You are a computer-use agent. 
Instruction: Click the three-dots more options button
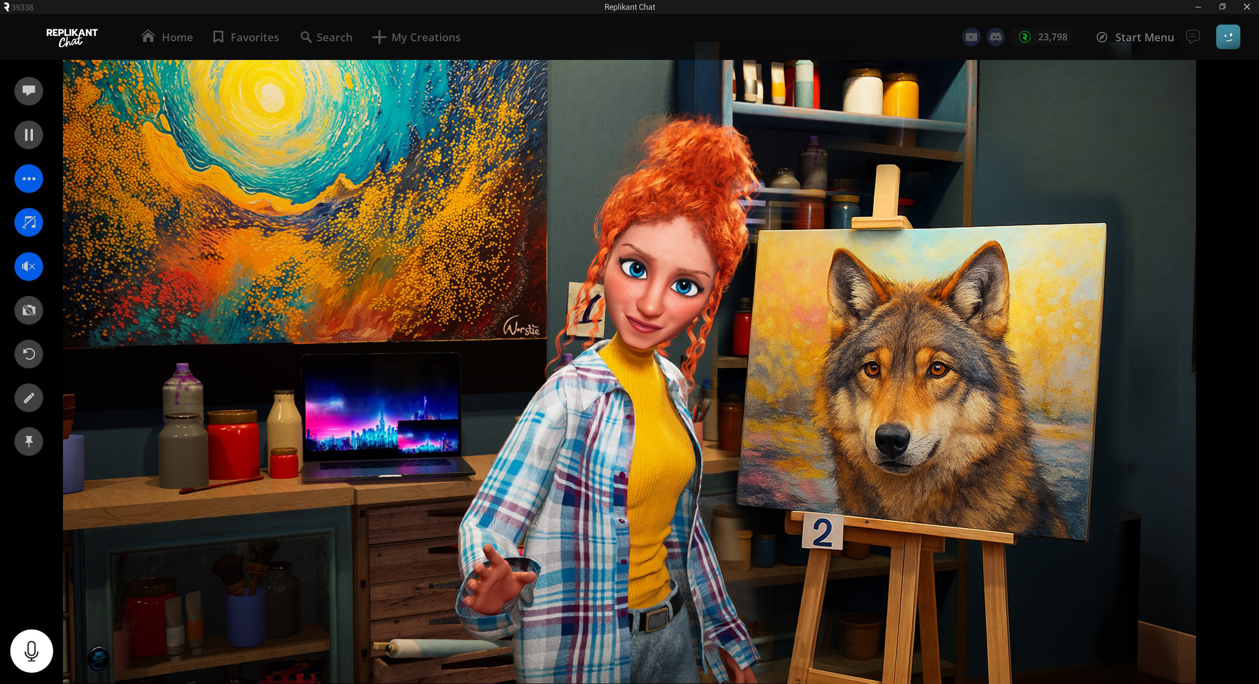pos(29,179)
